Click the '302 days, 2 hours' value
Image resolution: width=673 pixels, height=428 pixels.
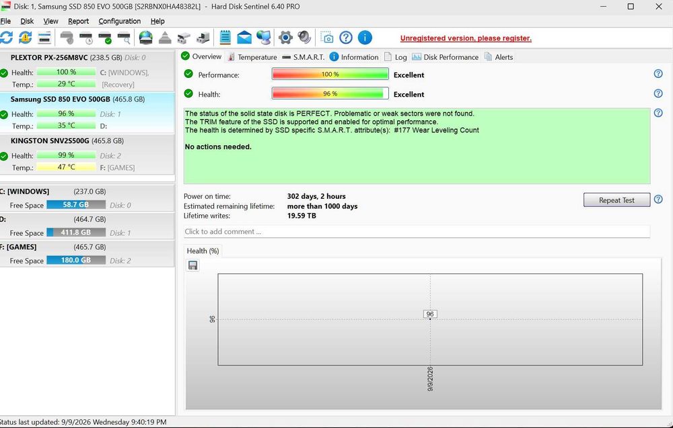pyautogui.click(x=316, y=196)
